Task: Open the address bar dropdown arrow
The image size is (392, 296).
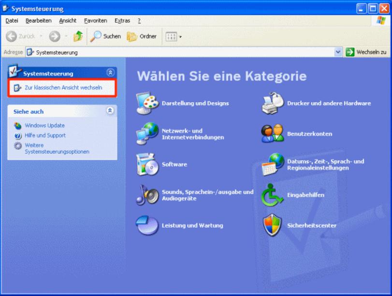Action: pos(338,52)
